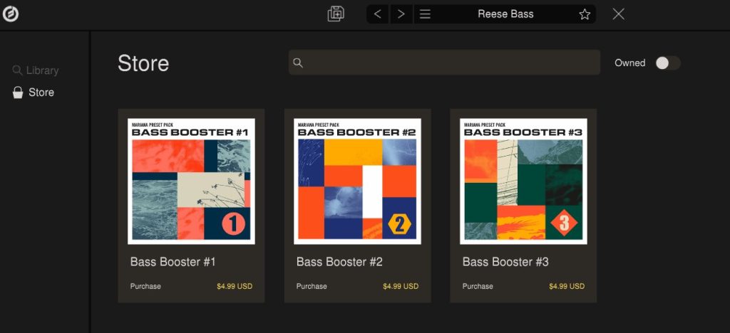Click Purchase under Bass Booster #1
The width and height of the screenshot is (730, 333).
145,286
